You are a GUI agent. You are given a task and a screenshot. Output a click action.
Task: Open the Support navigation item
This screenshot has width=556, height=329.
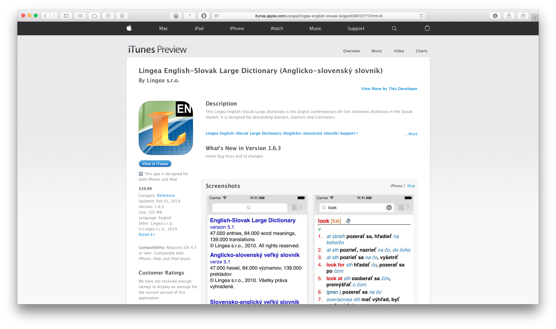(x=356, y=28)
